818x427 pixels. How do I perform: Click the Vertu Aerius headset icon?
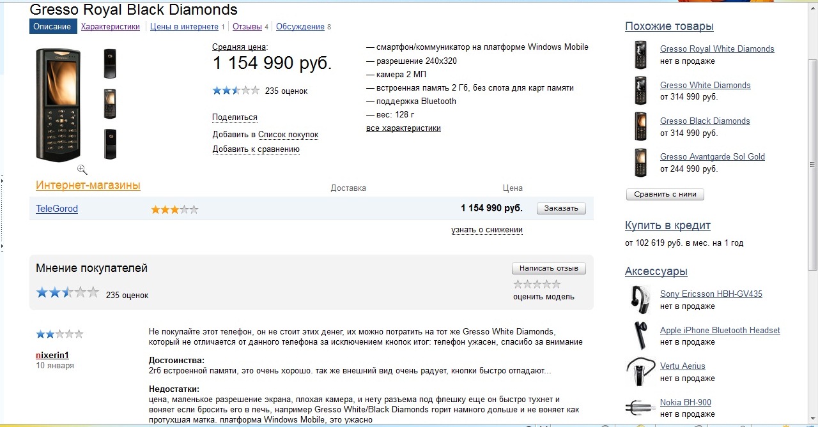click(x=640, y=372)
